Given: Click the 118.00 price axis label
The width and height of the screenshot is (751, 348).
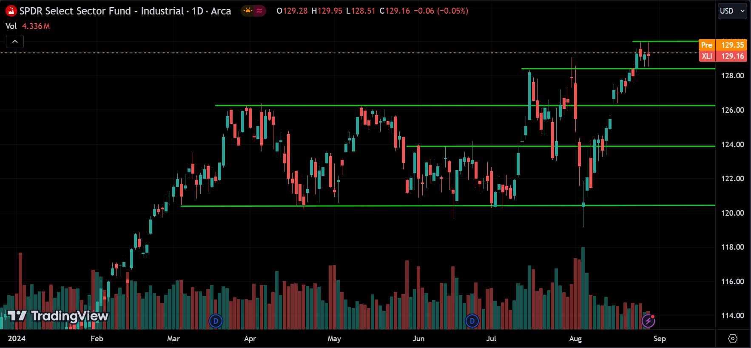Looking at the screenshot, I should click(732, 247).
